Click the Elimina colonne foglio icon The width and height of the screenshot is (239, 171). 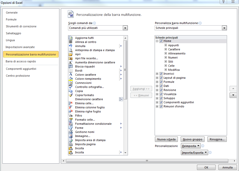pos(71,107)
